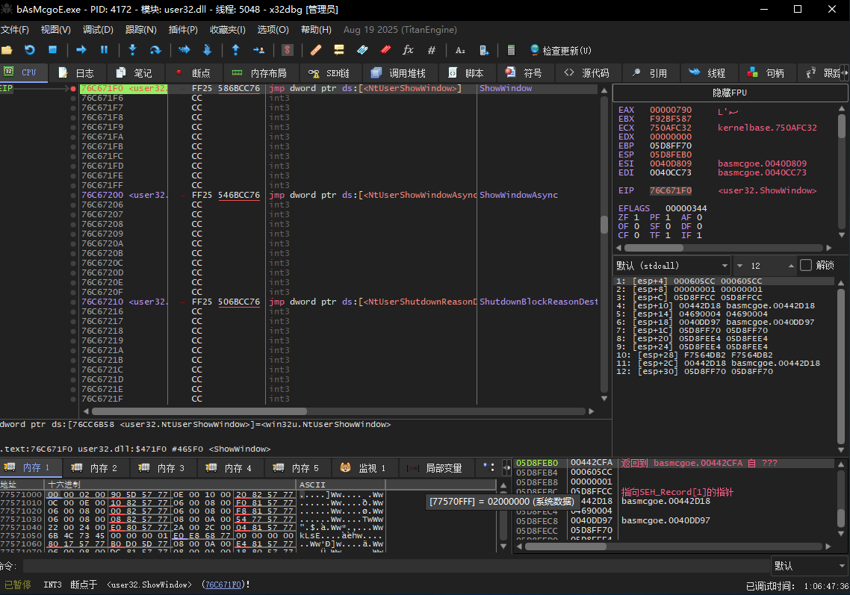Toggle the 解锁 checkbox
The width and height of the screenshot is (850, 595).
coord(806,265)
